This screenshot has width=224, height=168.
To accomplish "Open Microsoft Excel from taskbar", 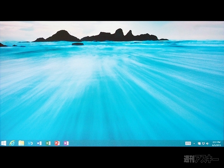I will [x=48, y=143].
